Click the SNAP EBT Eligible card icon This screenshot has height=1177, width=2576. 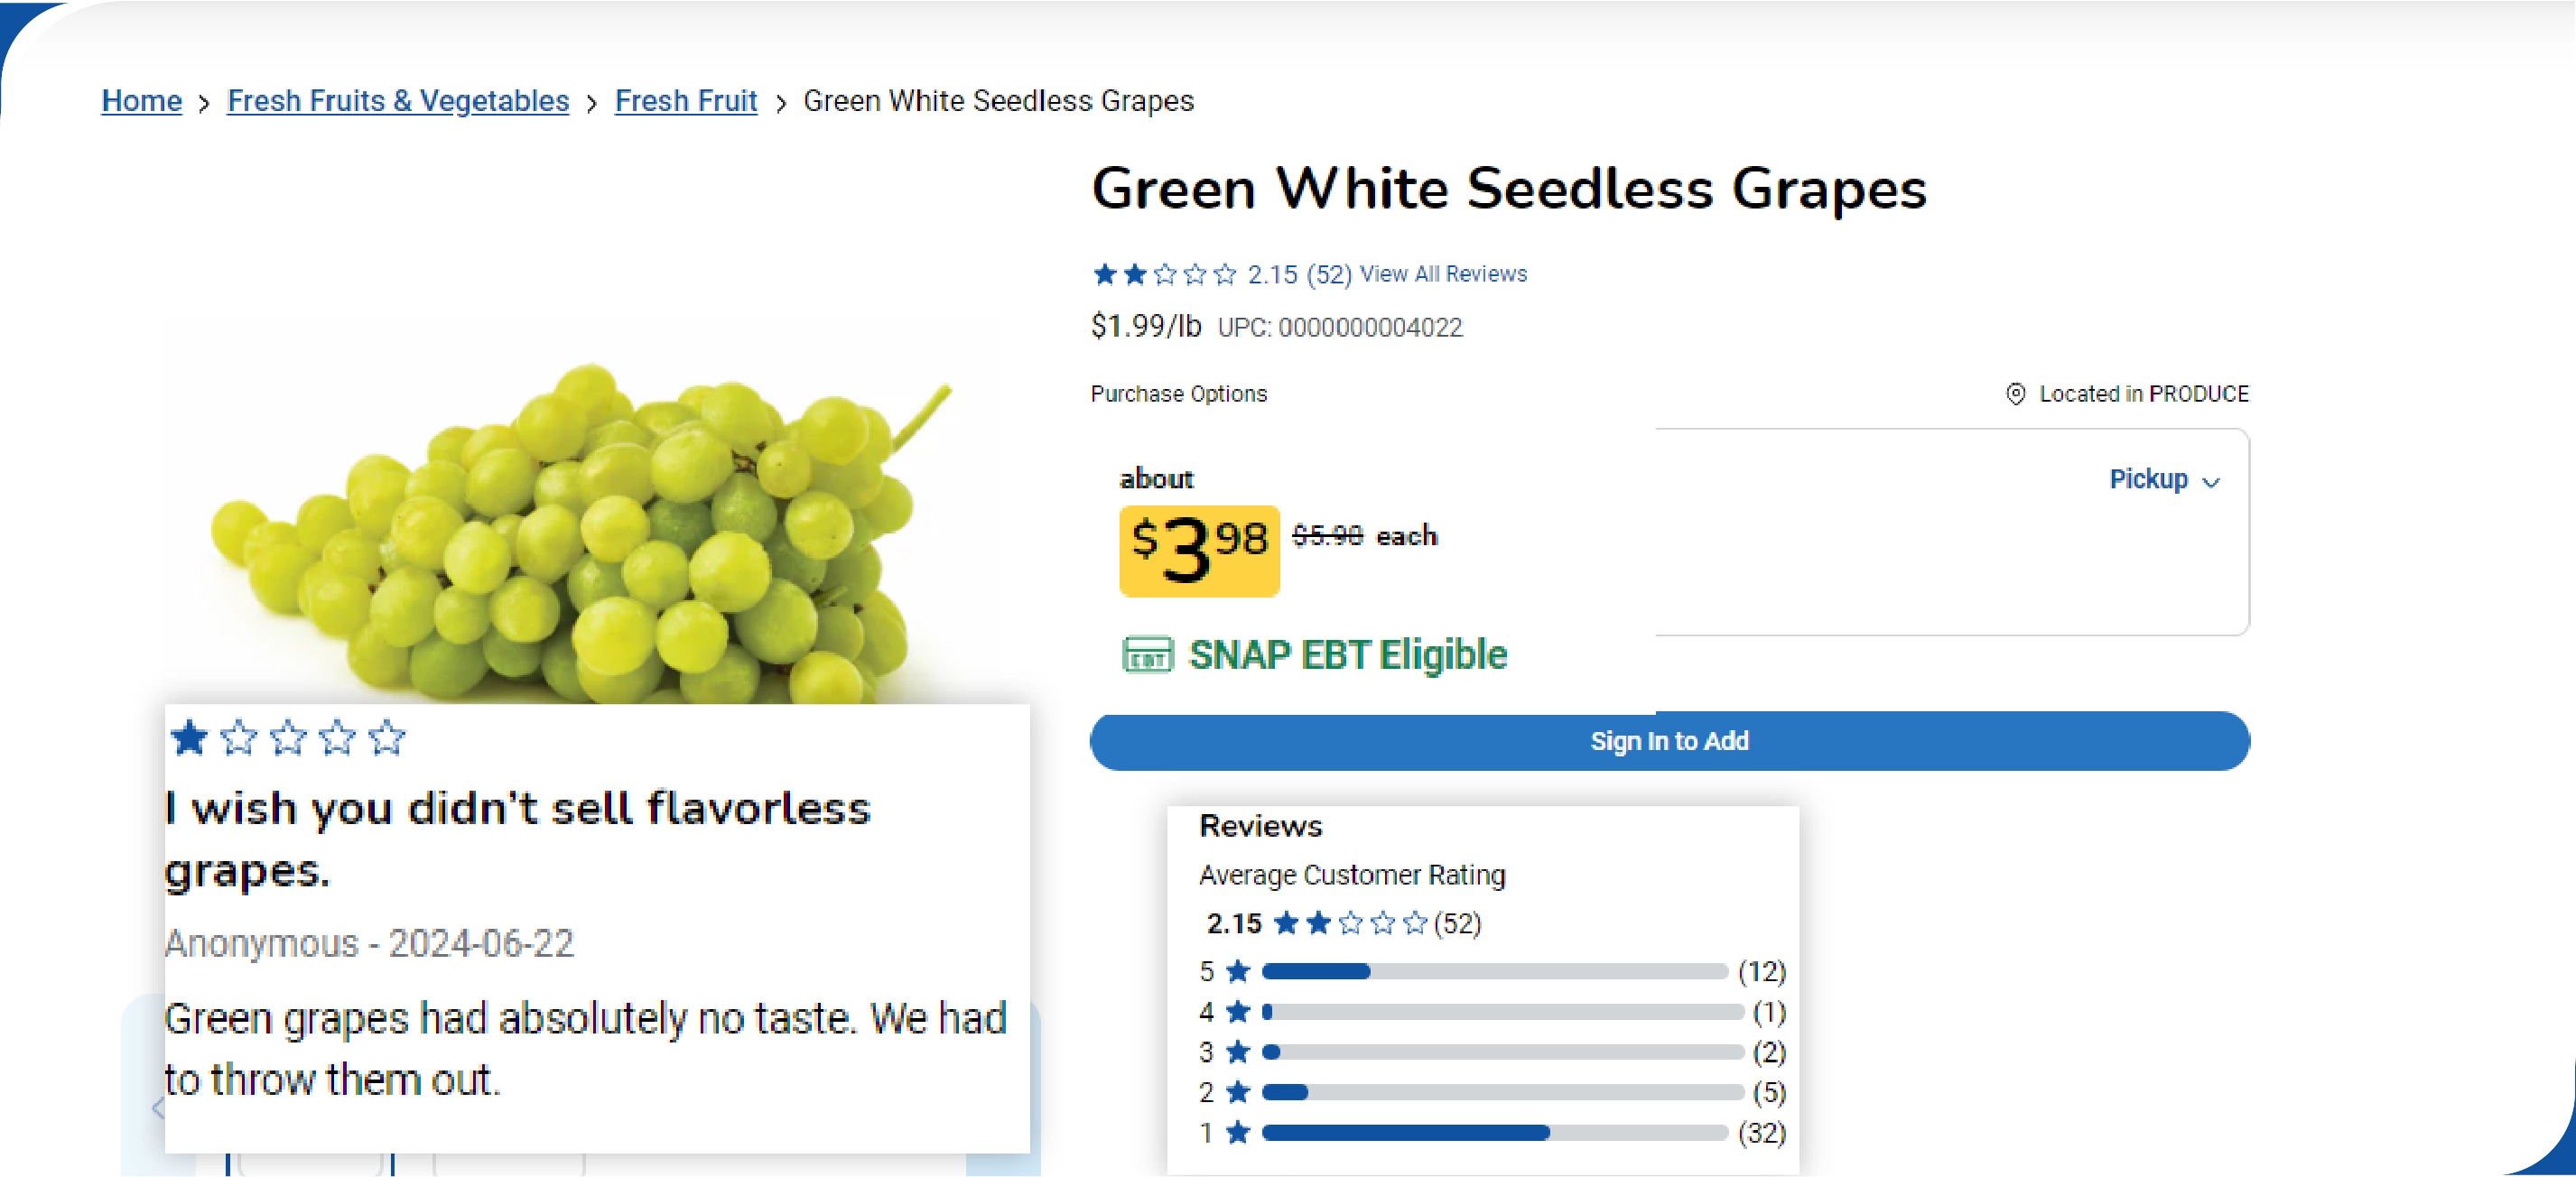click(1148, 657)
